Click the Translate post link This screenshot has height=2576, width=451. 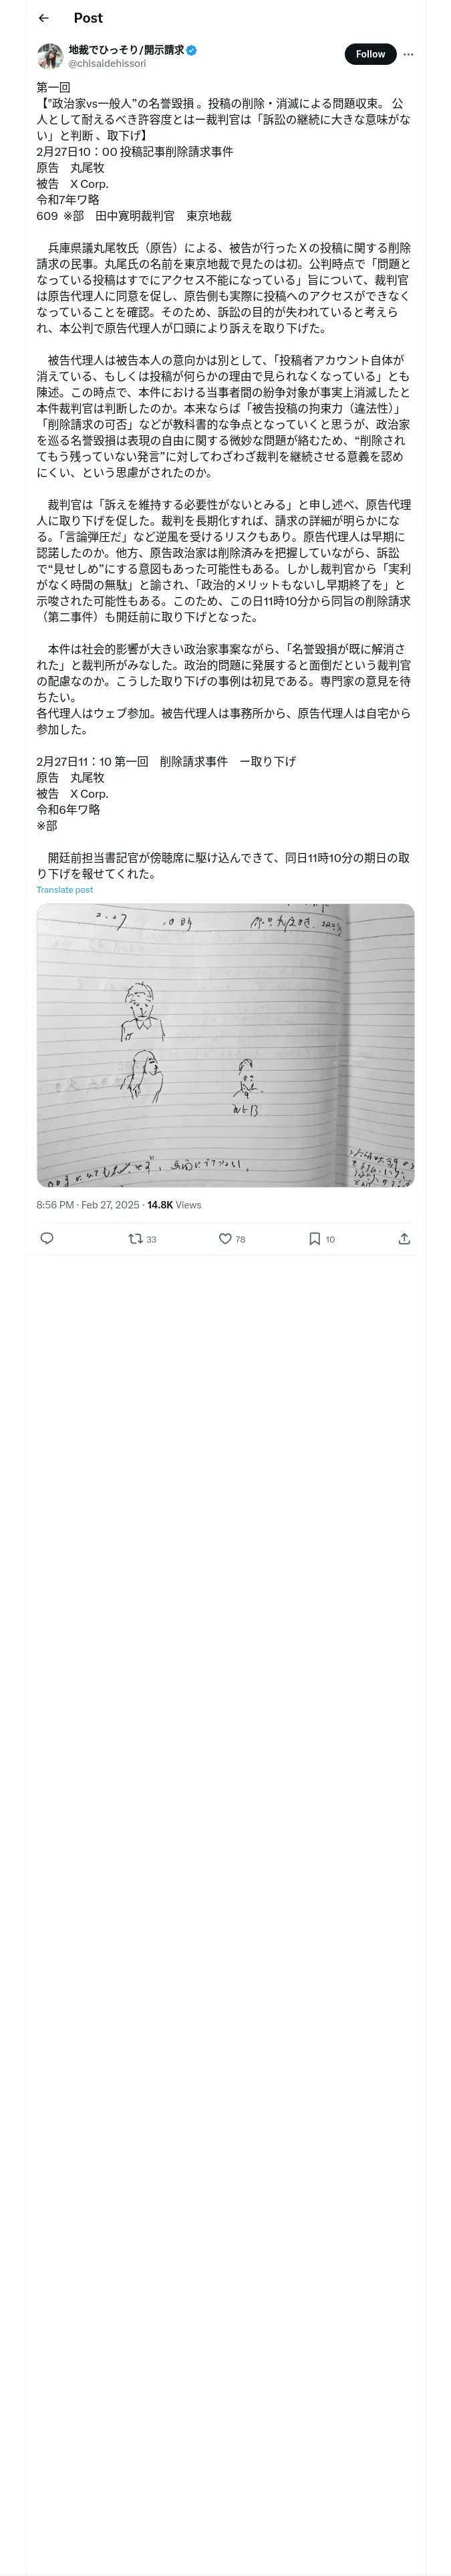(x=65, y=889)
